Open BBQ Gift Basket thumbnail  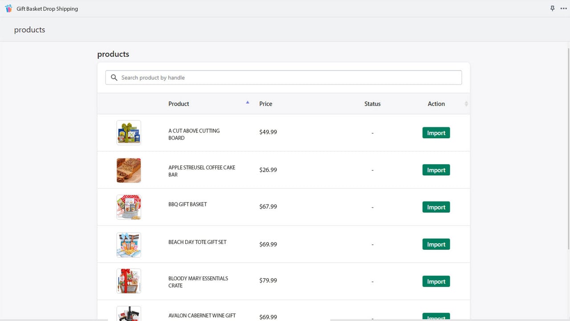[x=129, y=207]
